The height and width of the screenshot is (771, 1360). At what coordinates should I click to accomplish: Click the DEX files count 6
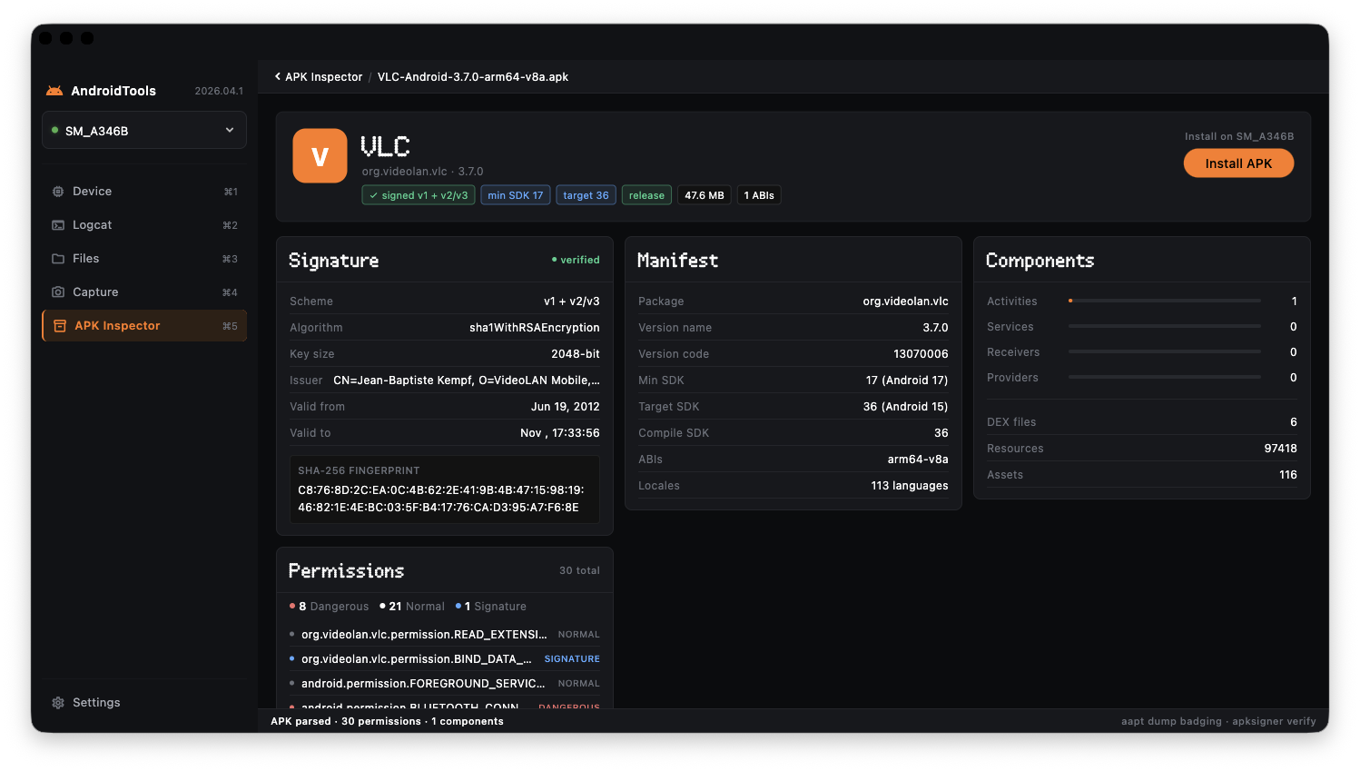1294,422
